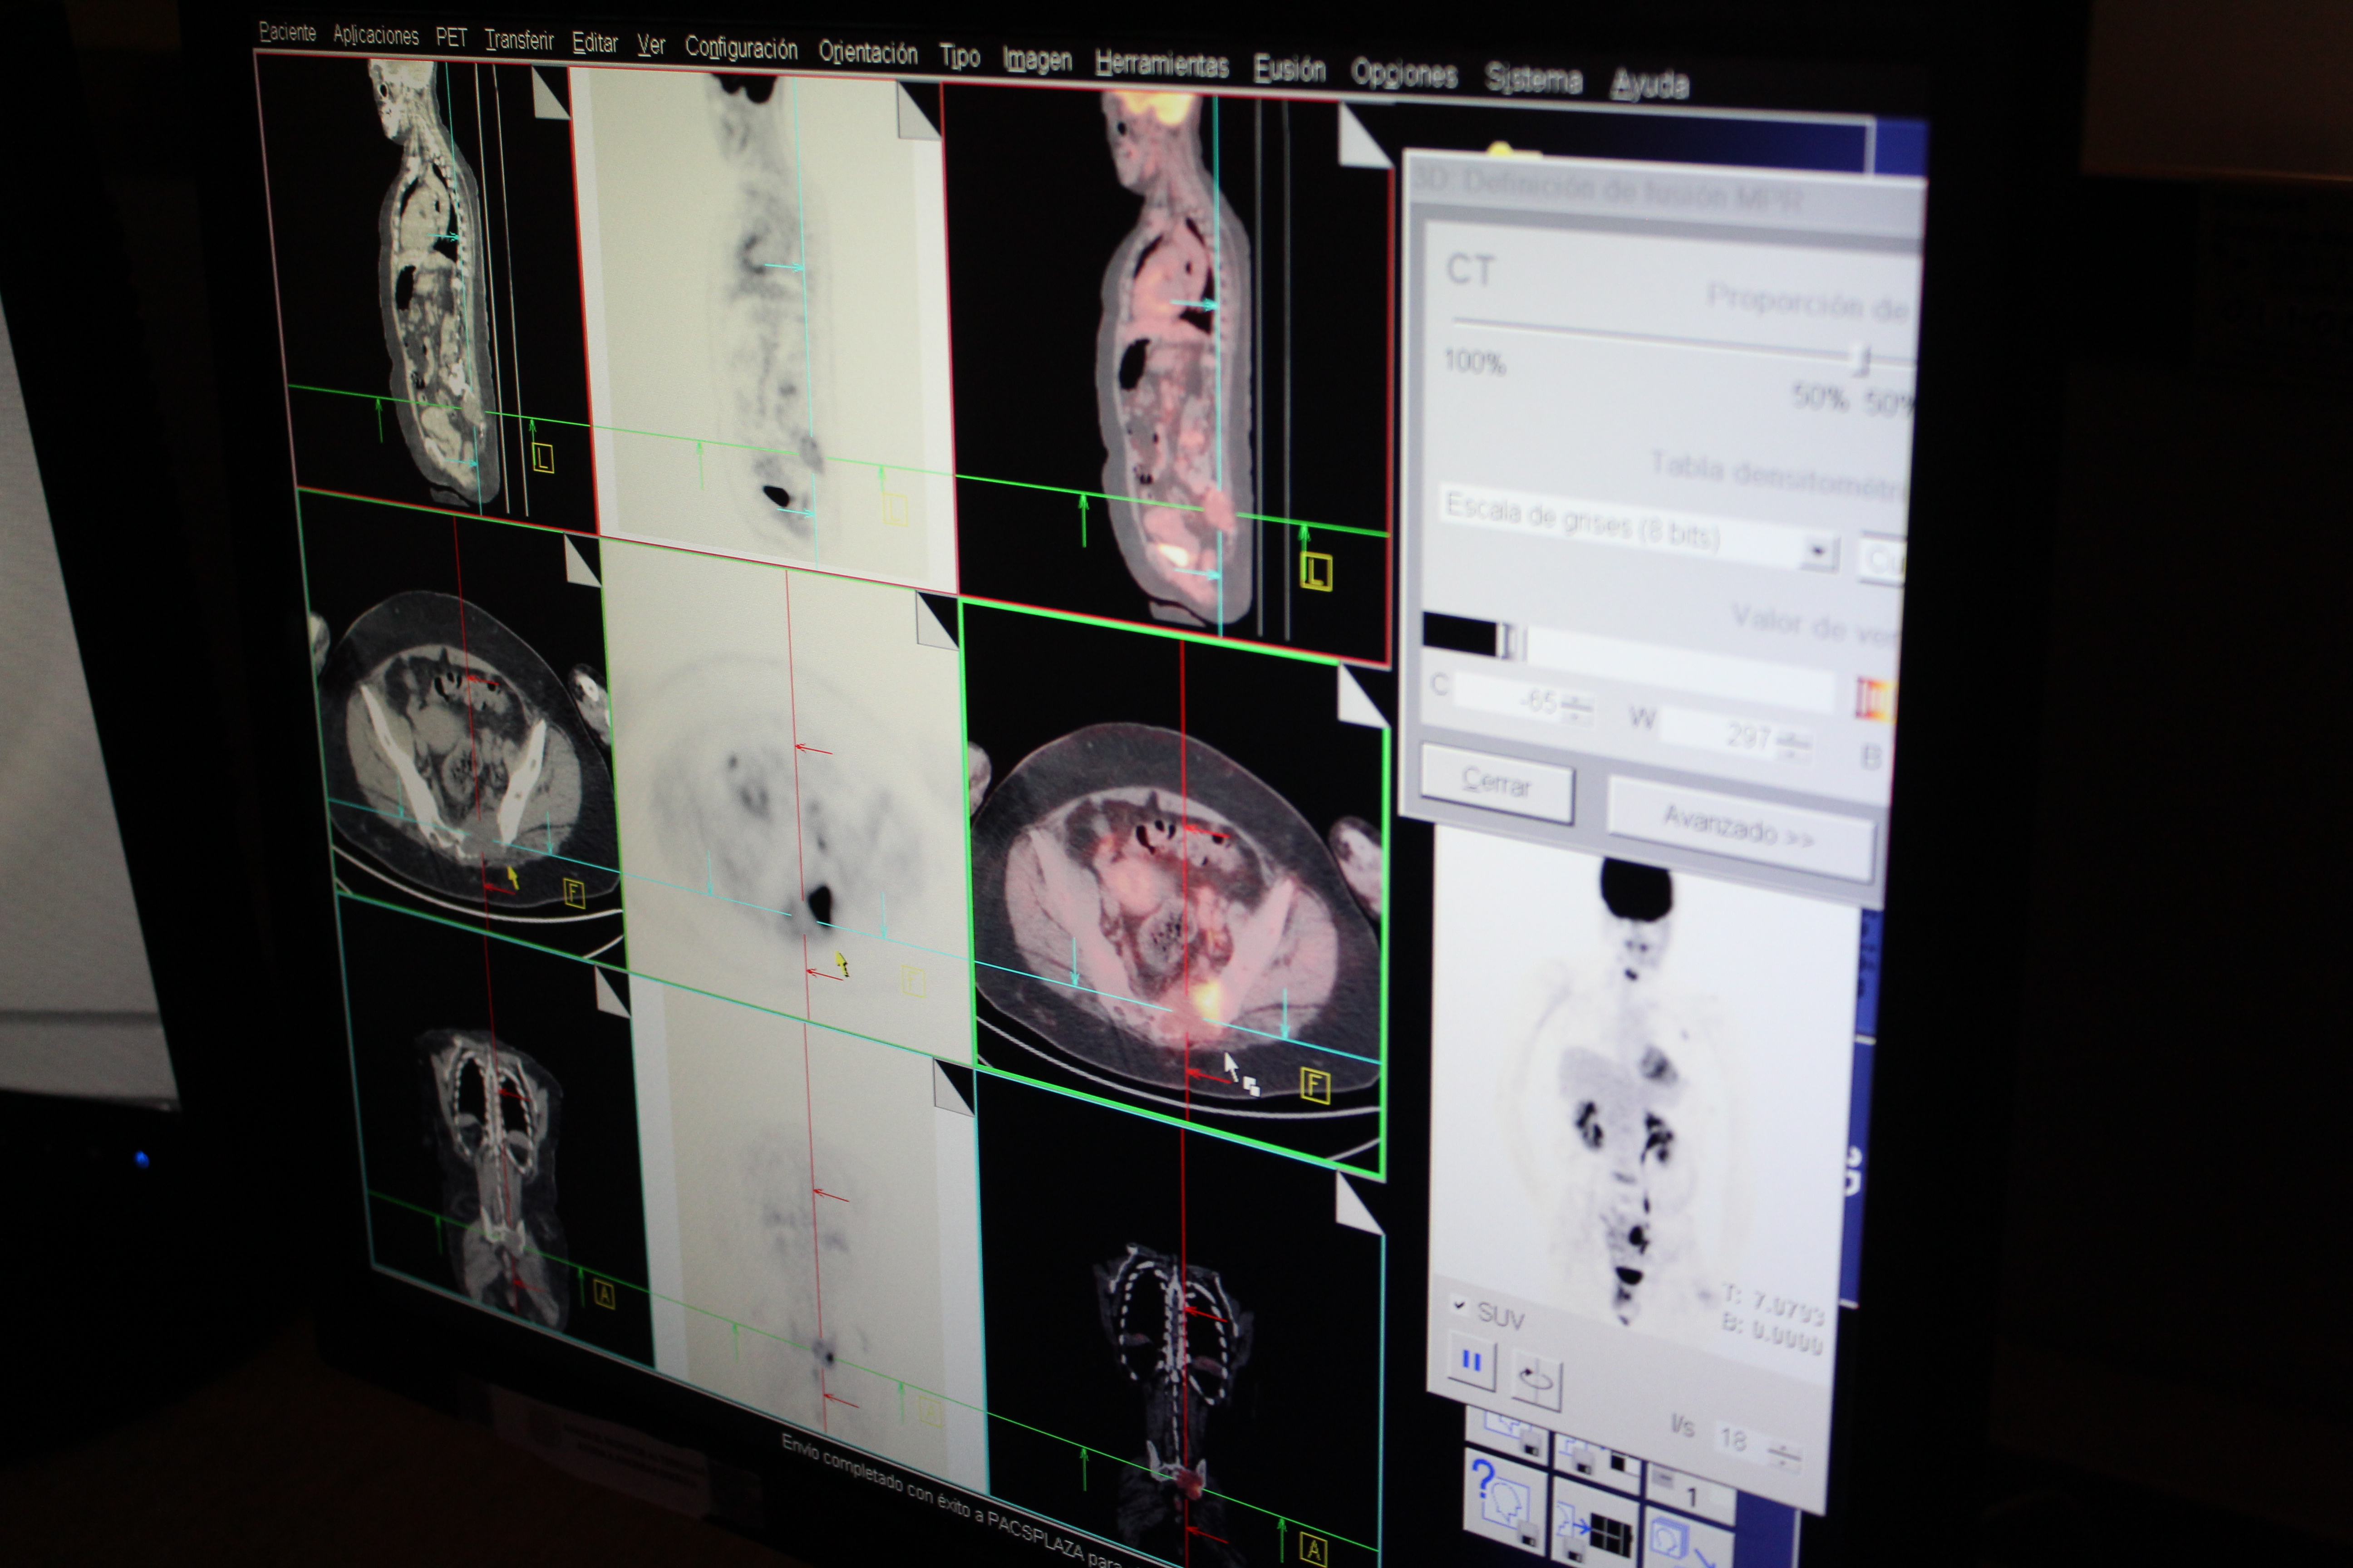Open the Transferir menu

pos(518,40)
